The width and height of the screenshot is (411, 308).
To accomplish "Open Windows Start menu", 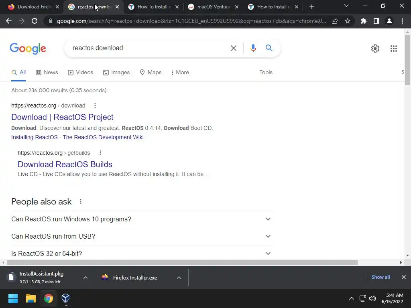I will (x=13, y=298).
